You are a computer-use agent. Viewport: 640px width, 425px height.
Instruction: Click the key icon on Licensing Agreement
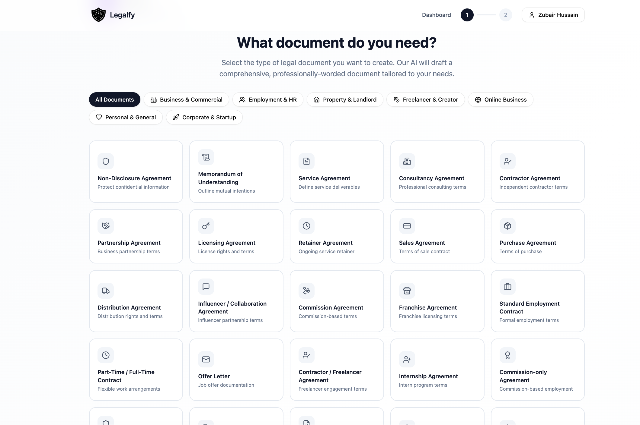tap(206, 226)
